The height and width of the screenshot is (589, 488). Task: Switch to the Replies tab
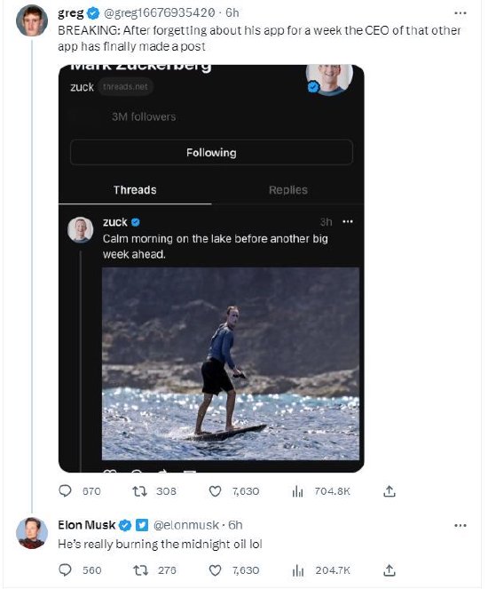(288, 190)
